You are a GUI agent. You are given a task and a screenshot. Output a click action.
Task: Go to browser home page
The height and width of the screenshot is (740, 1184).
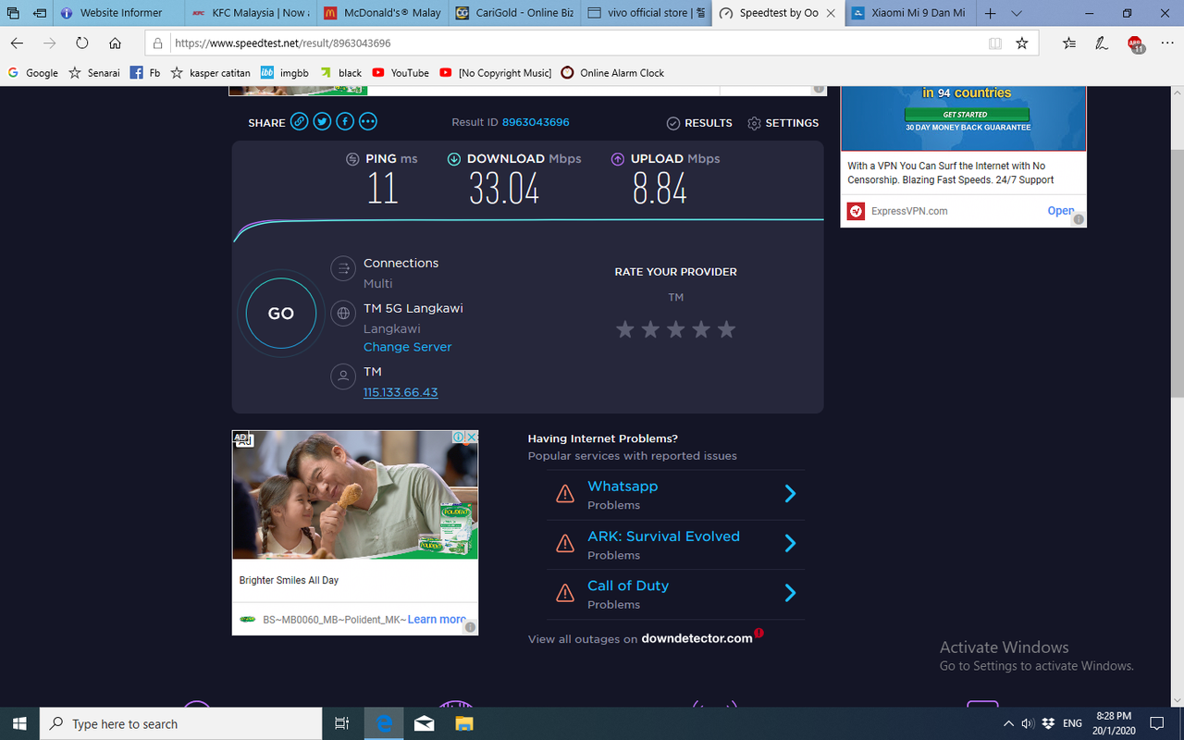(x=115, y=43)
